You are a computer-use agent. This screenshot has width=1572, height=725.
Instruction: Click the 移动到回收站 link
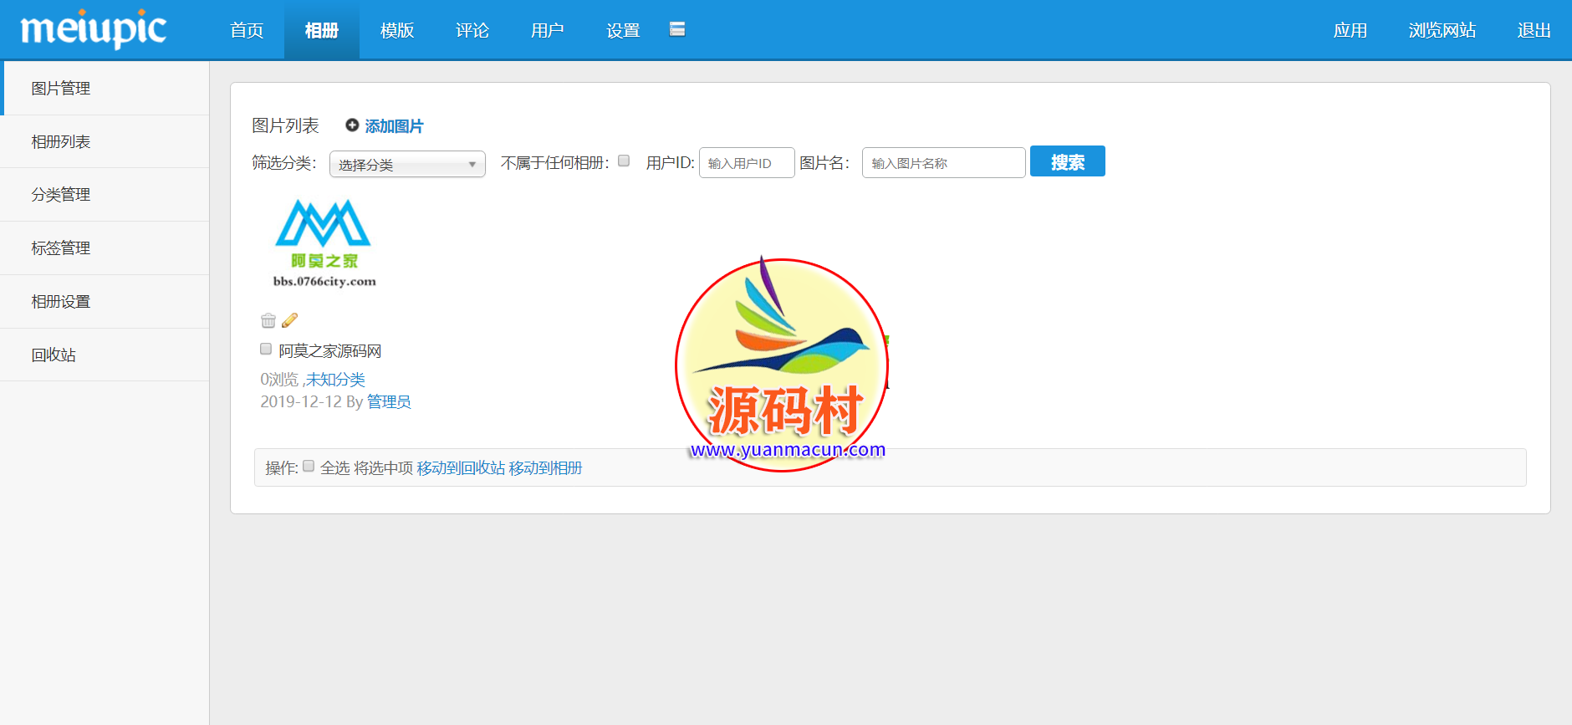click(x=461, y=468)
